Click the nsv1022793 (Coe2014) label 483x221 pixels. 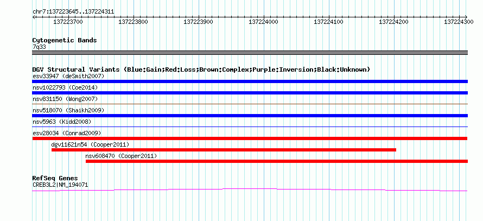65,87
